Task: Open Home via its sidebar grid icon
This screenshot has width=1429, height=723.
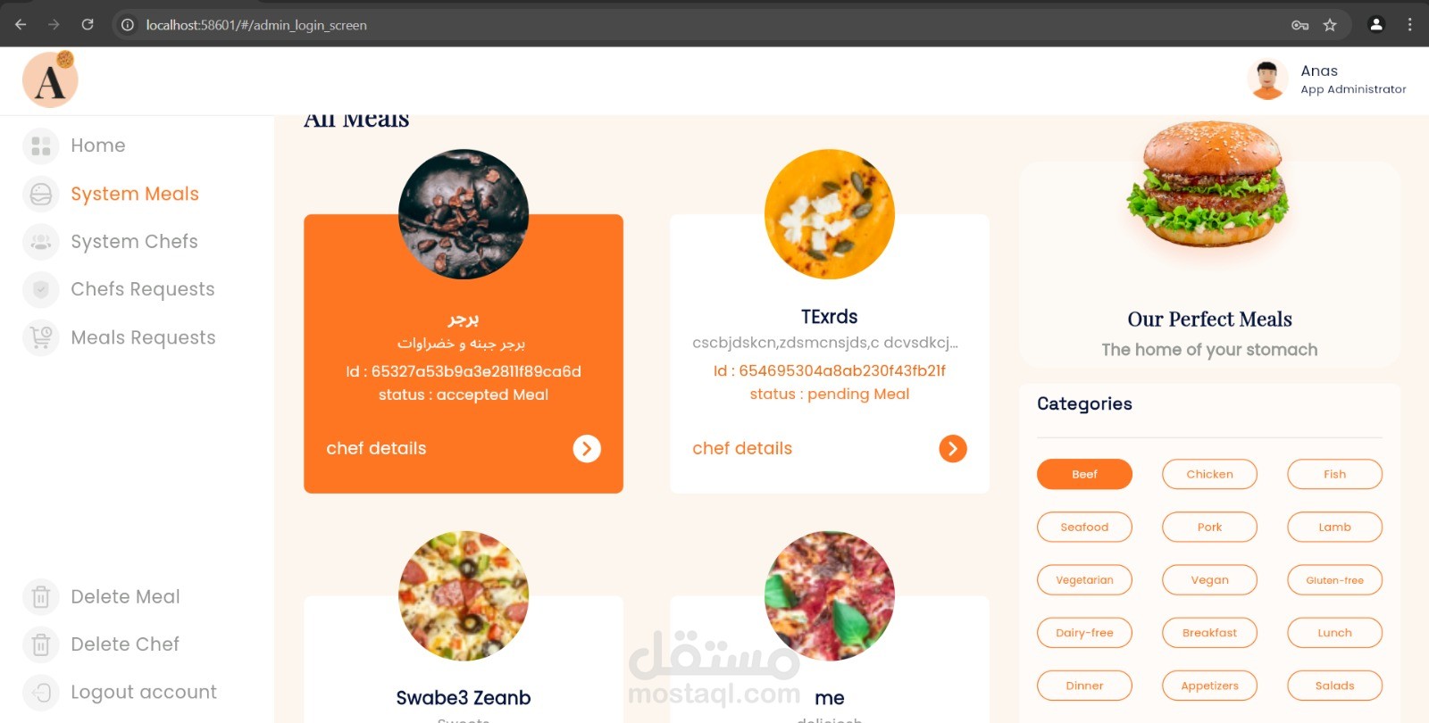Action: [x=41, y=145]
